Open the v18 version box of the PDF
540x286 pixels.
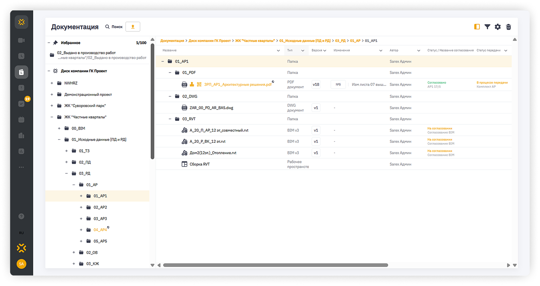pyautogui.click(x=316, y=85)
